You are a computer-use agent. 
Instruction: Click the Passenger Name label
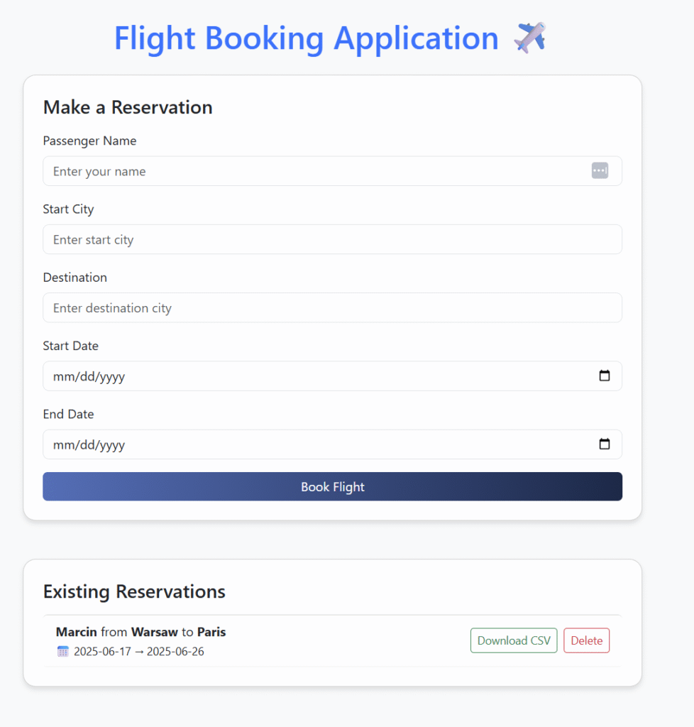point(89,141)
